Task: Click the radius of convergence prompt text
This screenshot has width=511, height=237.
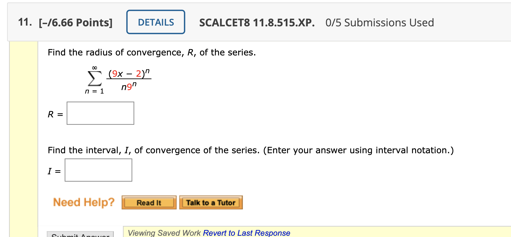Action: pos(151,52)
